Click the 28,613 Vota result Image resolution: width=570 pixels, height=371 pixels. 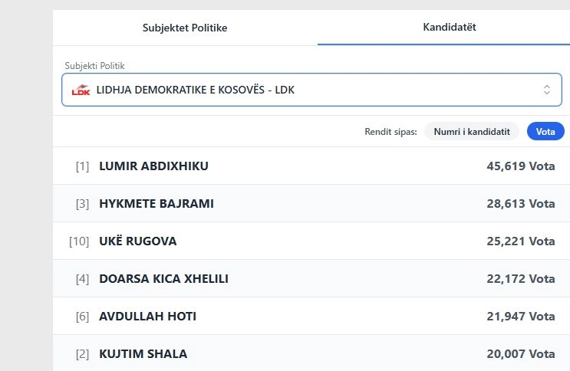pyautogui.click(x=520, y=204)
